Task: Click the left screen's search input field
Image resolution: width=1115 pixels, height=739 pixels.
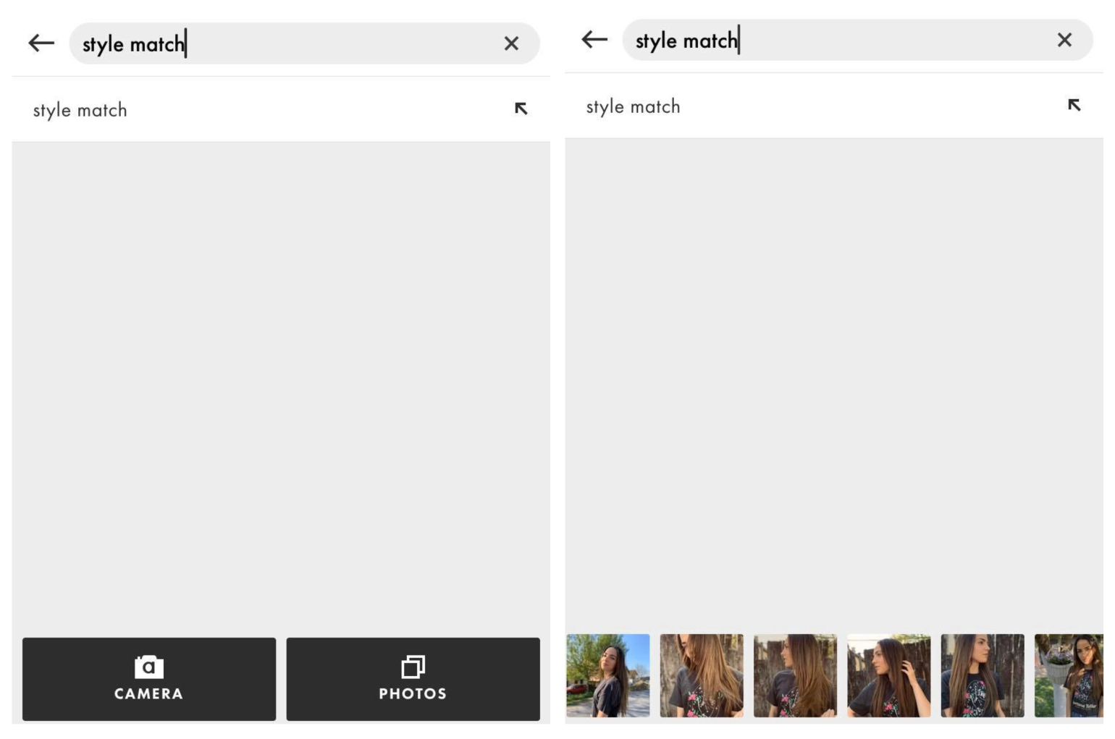Action: click(304, 43)
